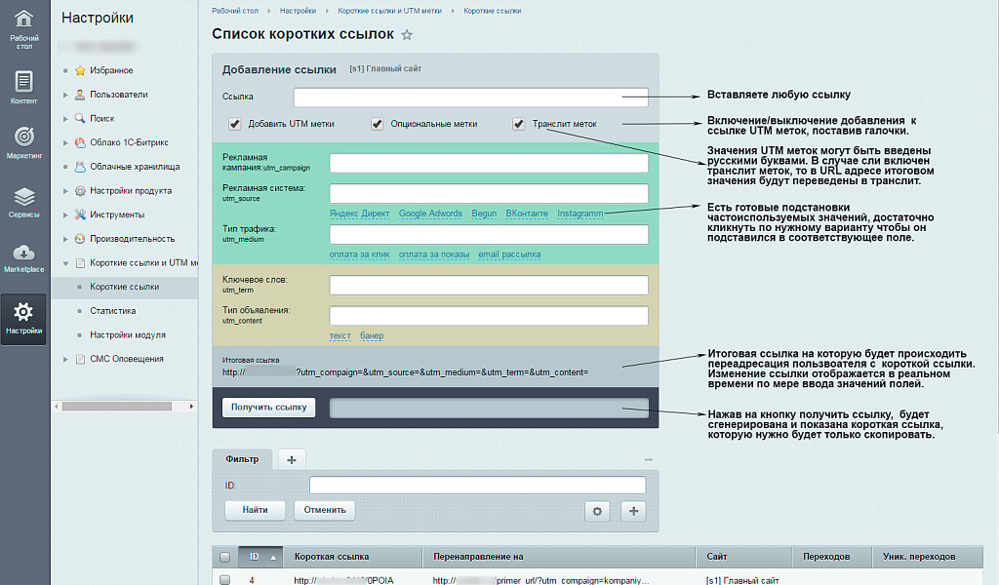Open filter settings with the gear icon
The height and width of the screenshot is (585, 999).
coord(597,510)
